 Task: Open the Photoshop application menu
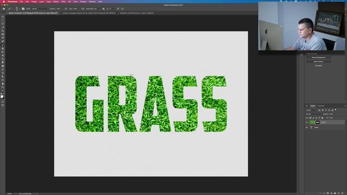click(x=12, y=2)
